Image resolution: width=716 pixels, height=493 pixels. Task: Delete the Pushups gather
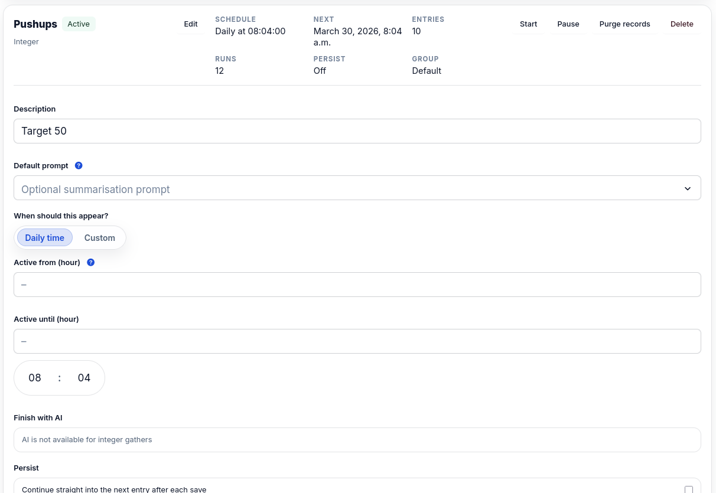(x=682, y=24)
